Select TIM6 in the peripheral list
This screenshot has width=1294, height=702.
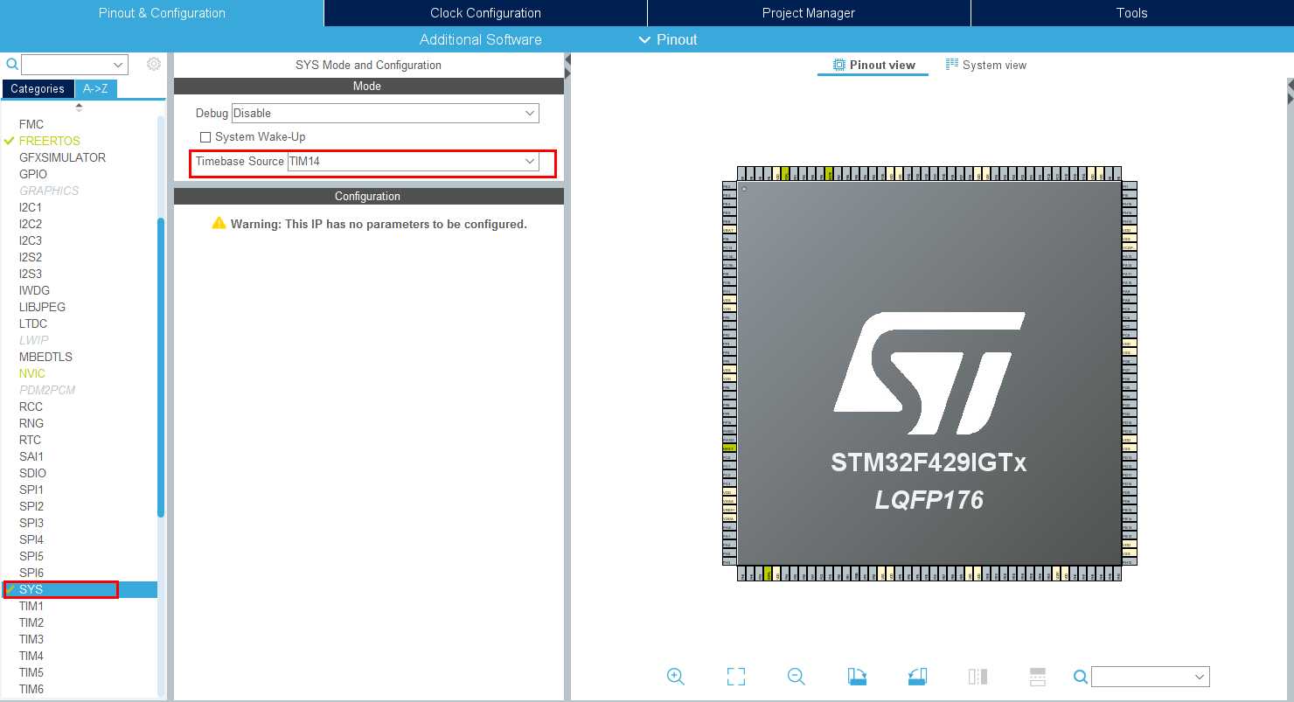pos(31,689)
